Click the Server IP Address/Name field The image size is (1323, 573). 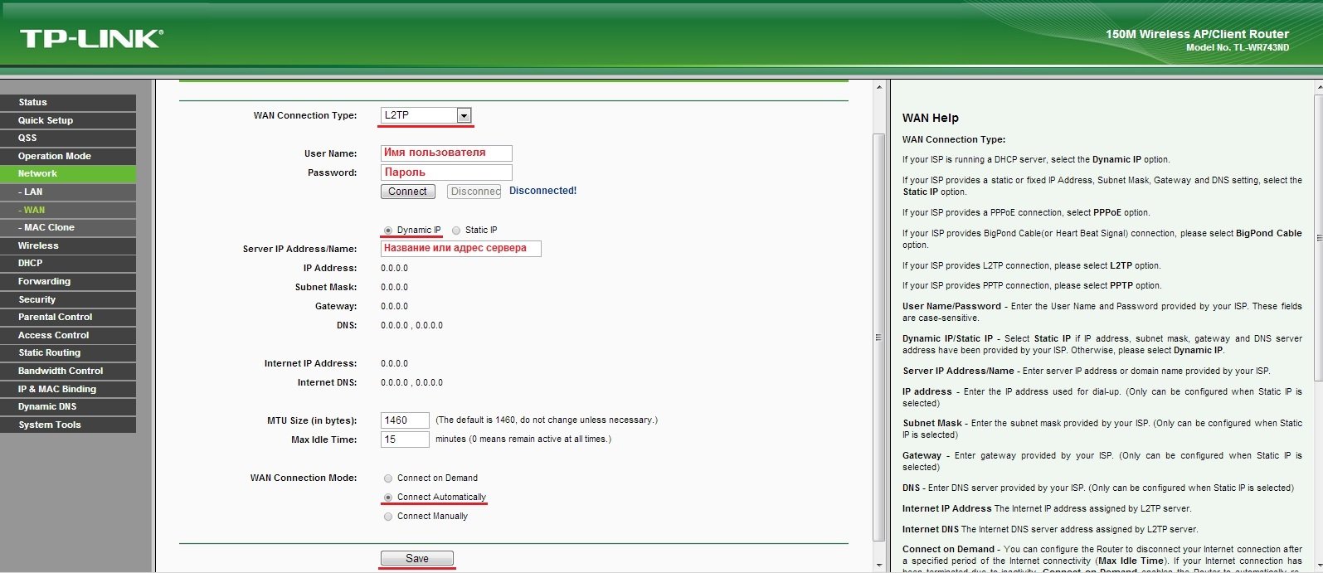[x=460, y=248]
